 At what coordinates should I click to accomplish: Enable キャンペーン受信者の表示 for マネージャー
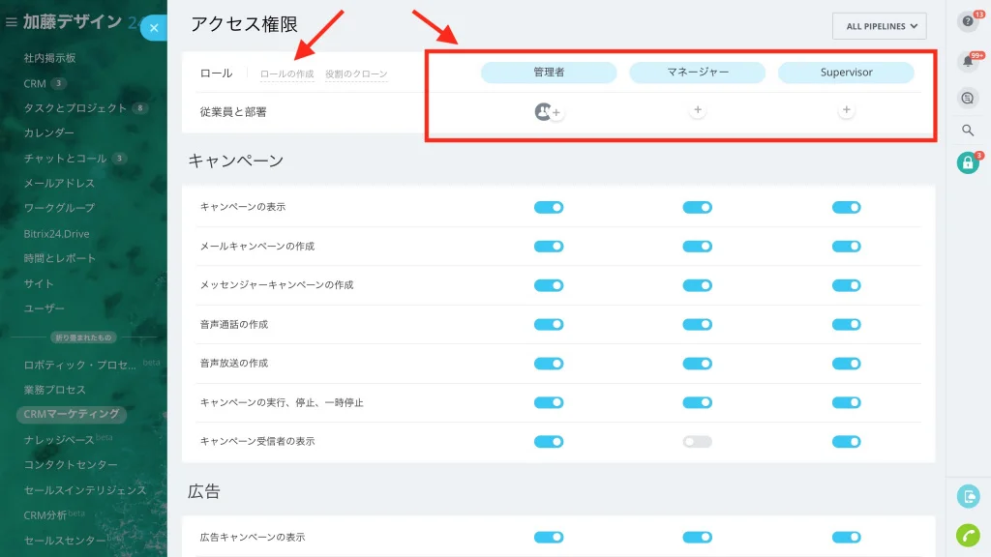(x=697, y=442)
